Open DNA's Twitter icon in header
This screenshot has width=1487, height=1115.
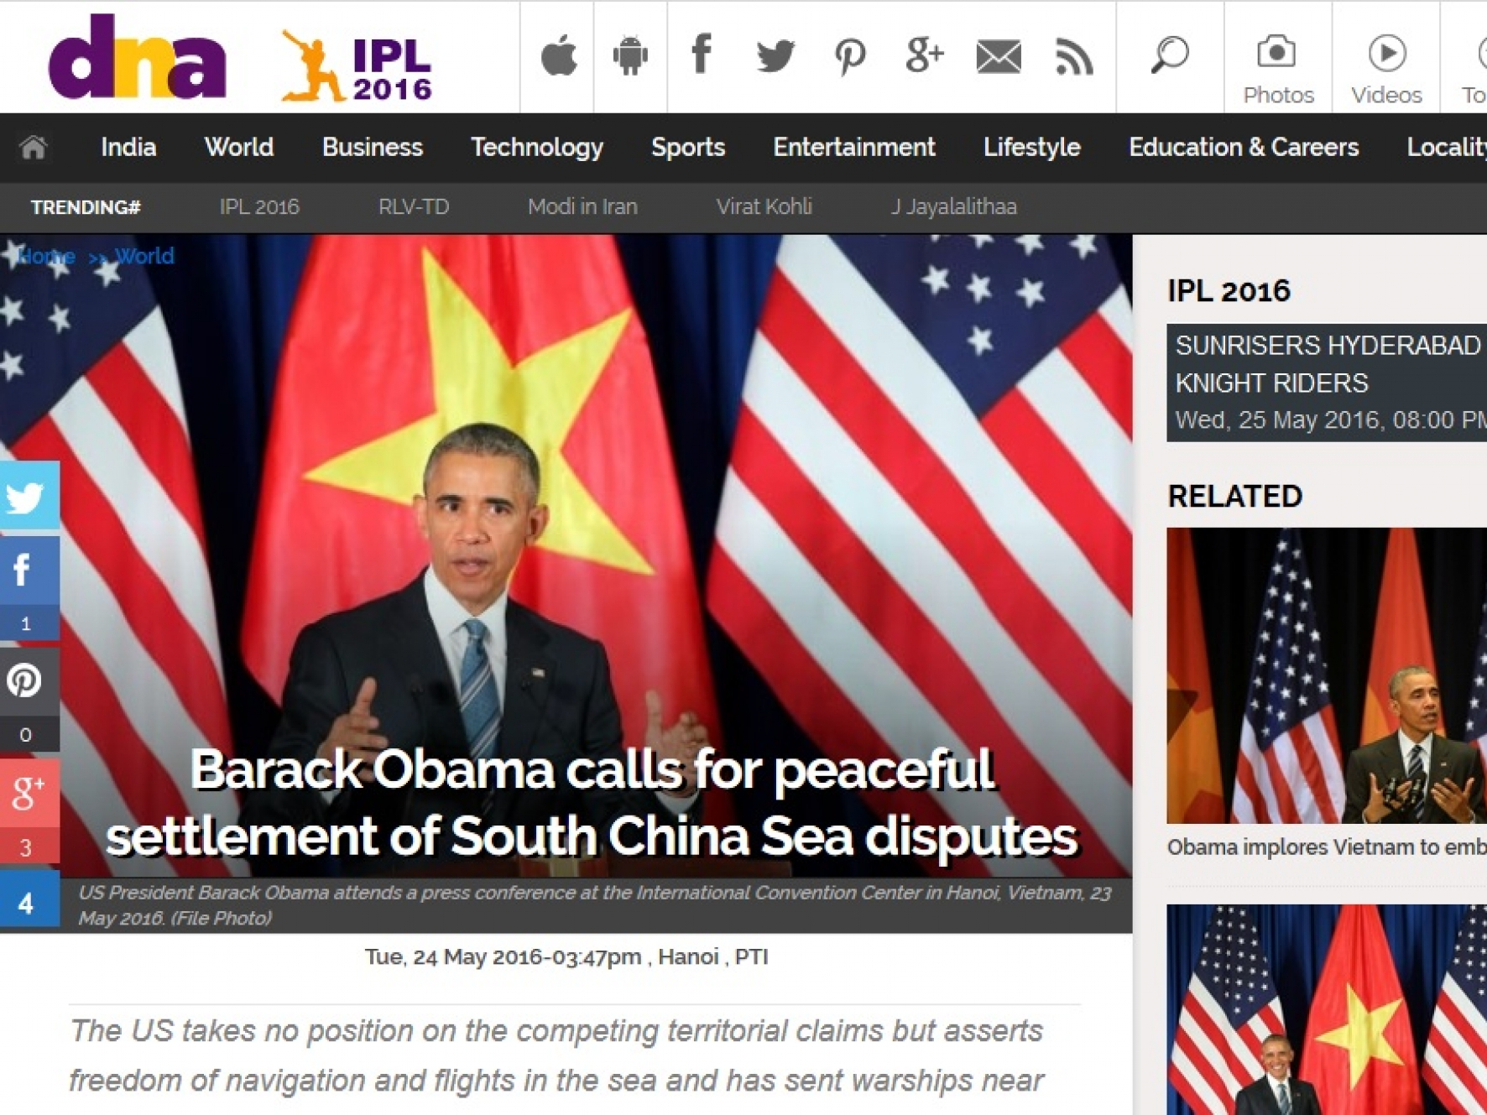coord(776,55)
